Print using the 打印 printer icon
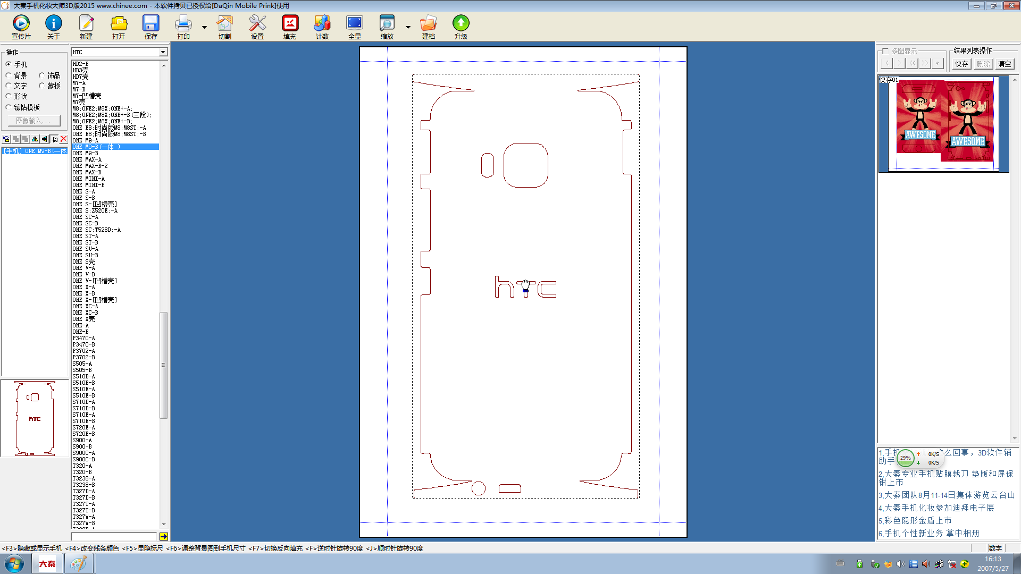This screenshot has width=1021, height=574. (x=183, y=27)
